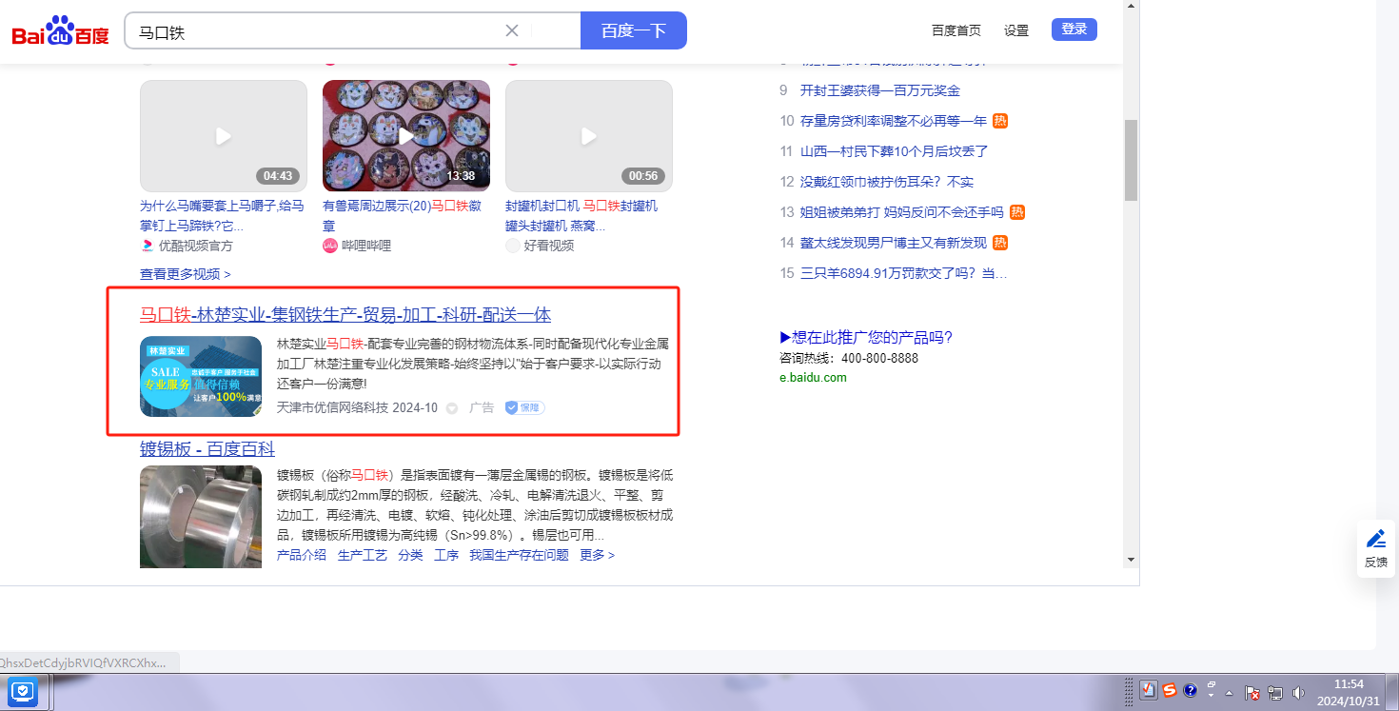Click the 百度一下 search button
The width and height of the screenshot is (1399, 711).
click(x=633, y=30)
